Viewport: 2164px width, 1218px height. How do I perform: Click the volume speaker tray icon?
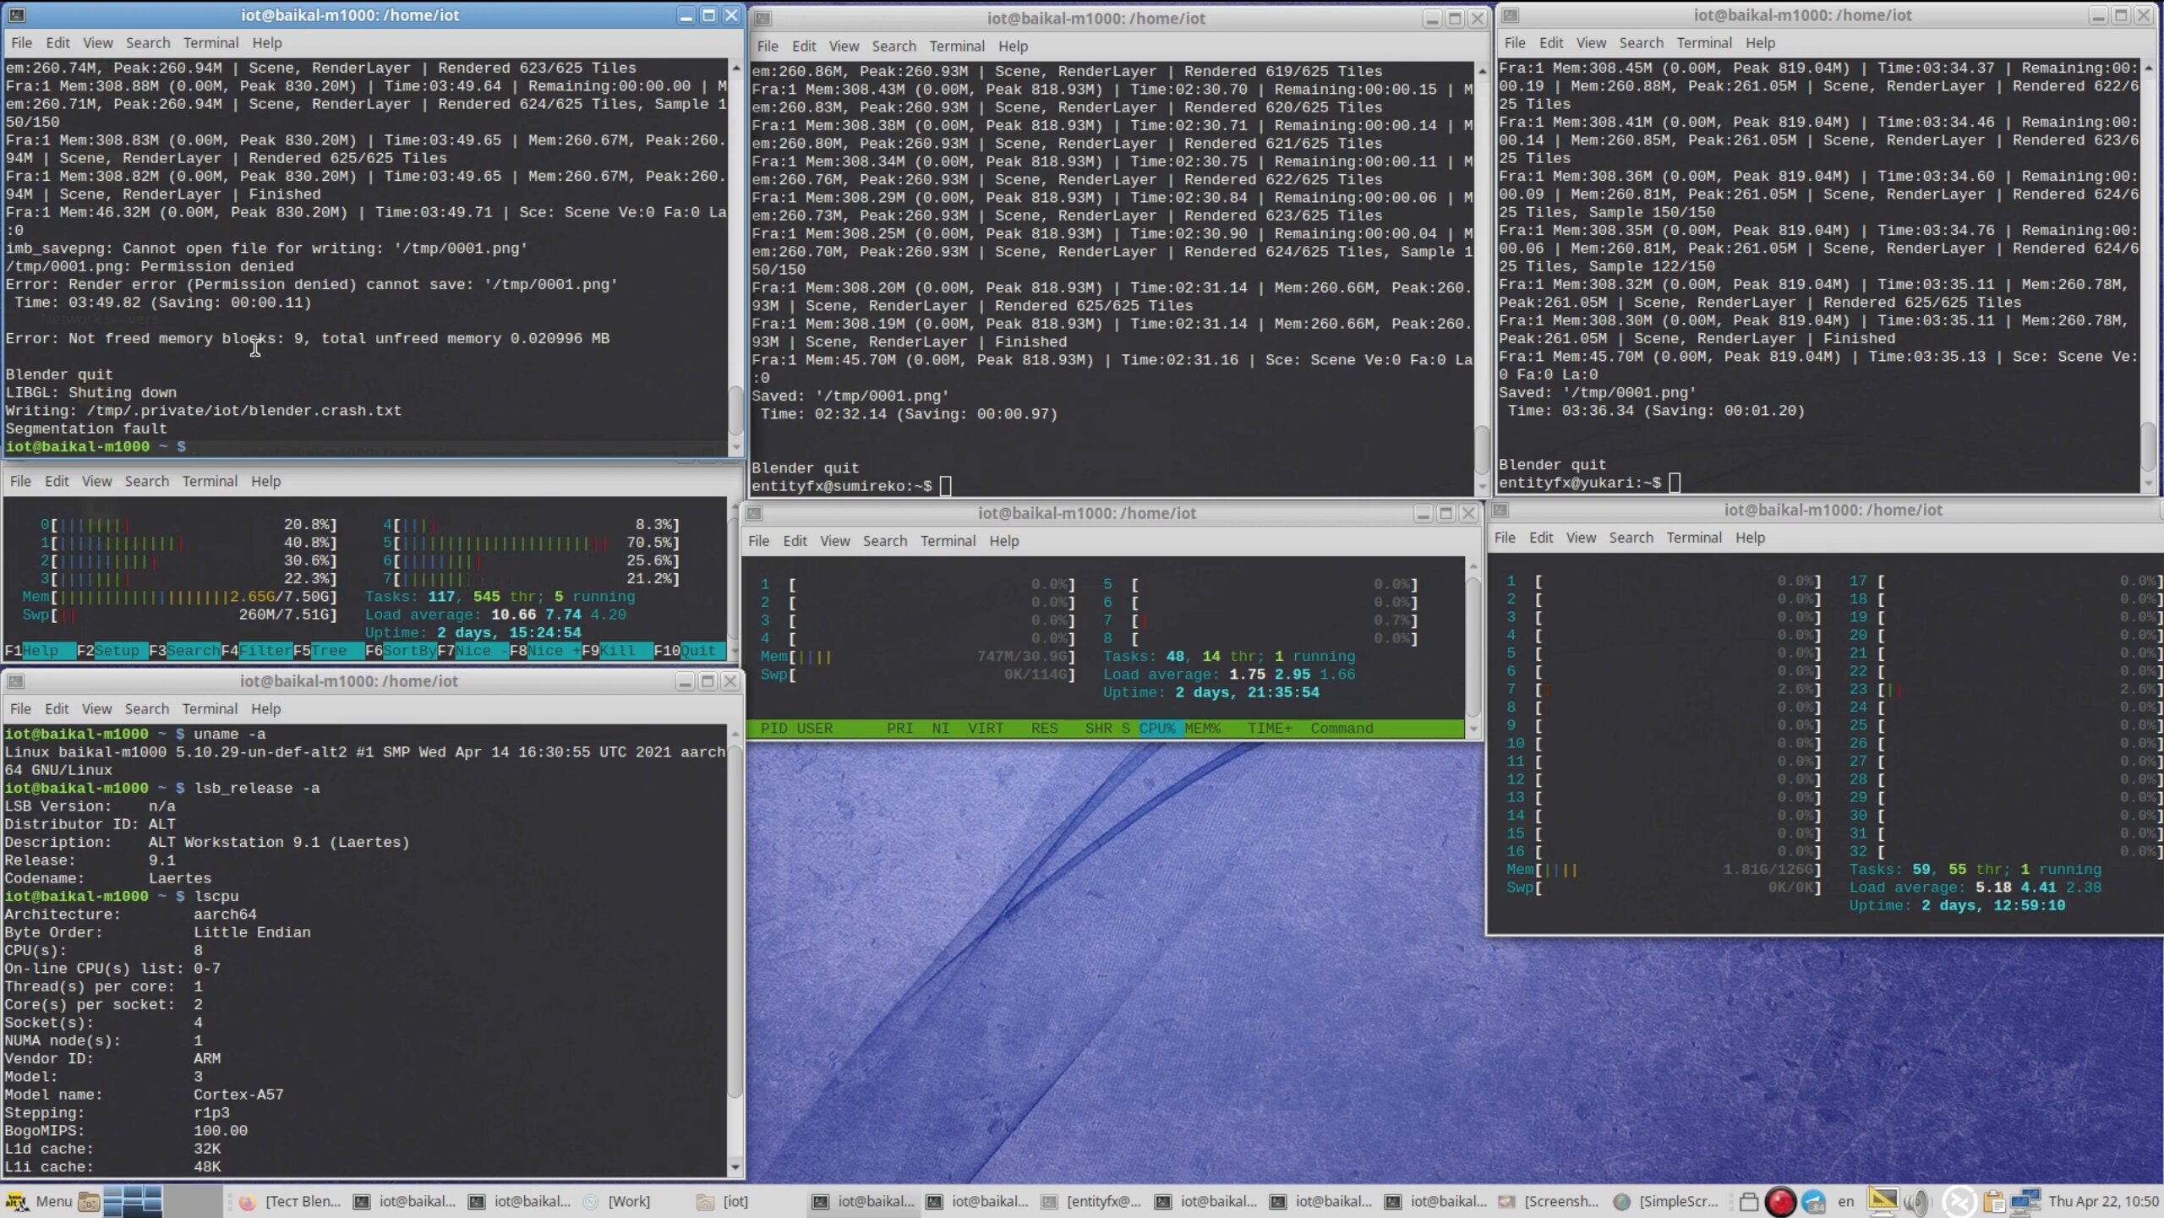click(1918, 1201)
